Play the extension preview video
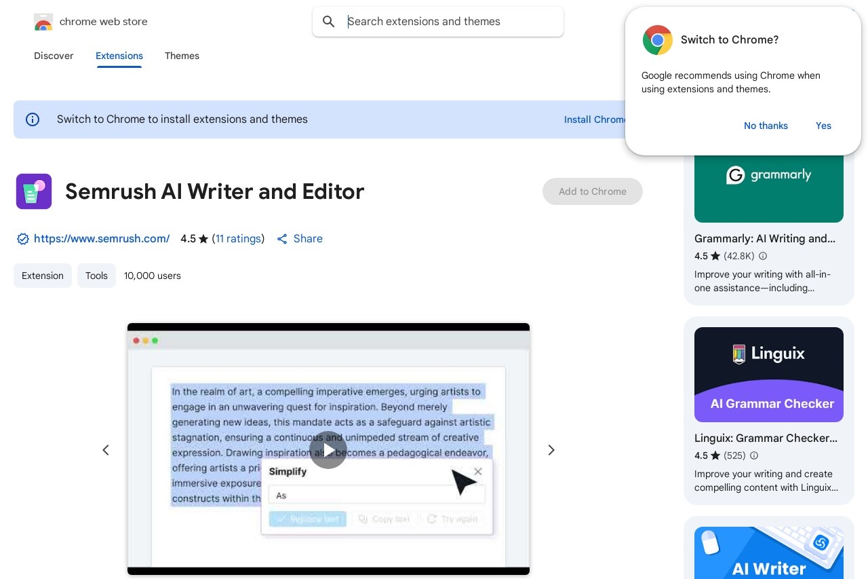This screenshot has width=868, height=579. point(328,450)
